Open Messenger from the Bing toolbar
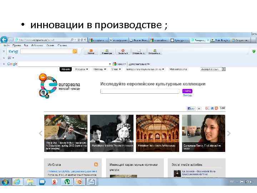 coord(107,52)
